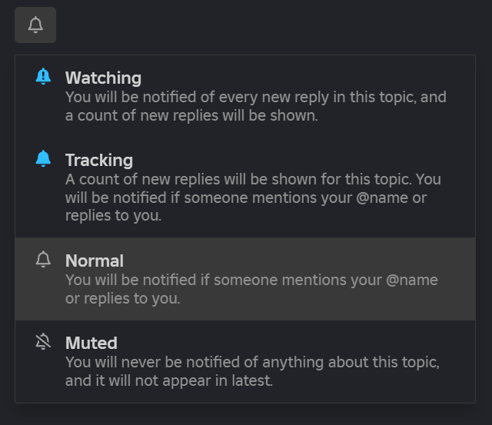Choose the Muted notification level title
This screenshot has height=425, width=492.
pyautogui.click(x=91, y=343)
